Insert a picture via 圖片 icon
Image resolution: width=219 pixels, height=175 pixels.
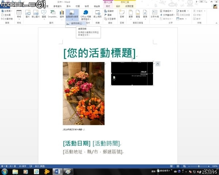pyautogui.click(x=27, y=14)
